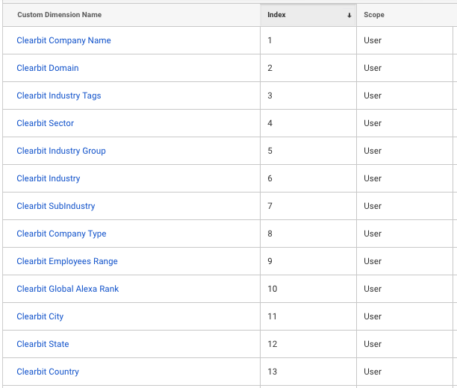Viewport: 457px width, 388px height.
Task: Click User scope in Clearbit City row
Action: click(373, 316)
